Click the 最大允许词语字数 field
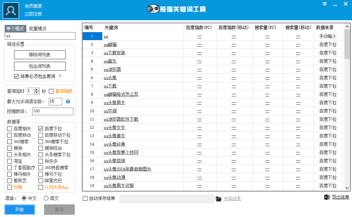This screenshot has height=217, width=352. point(55,101)
